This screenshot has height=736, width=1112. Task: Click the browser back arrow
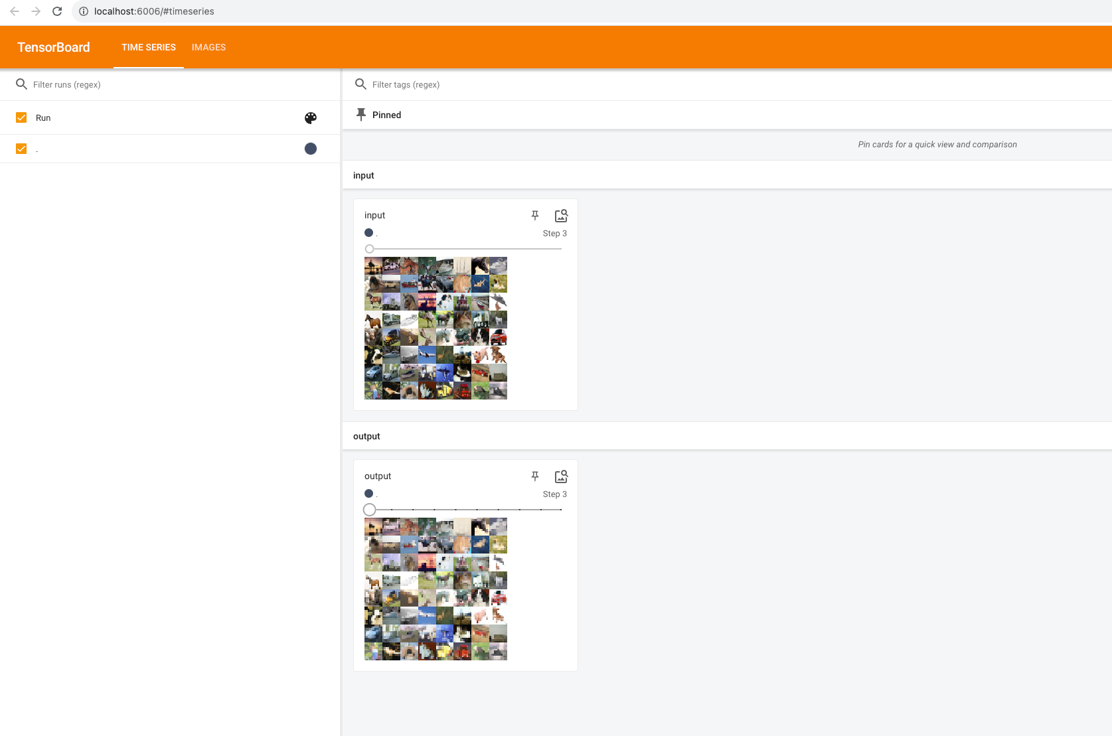pyautogui.click(x=15, y=11)
